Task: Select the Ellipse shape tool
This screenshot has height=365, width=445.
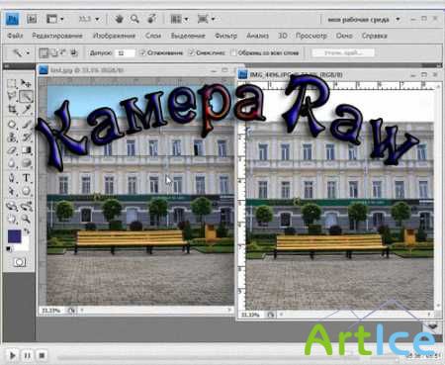Action: point(26,191)
